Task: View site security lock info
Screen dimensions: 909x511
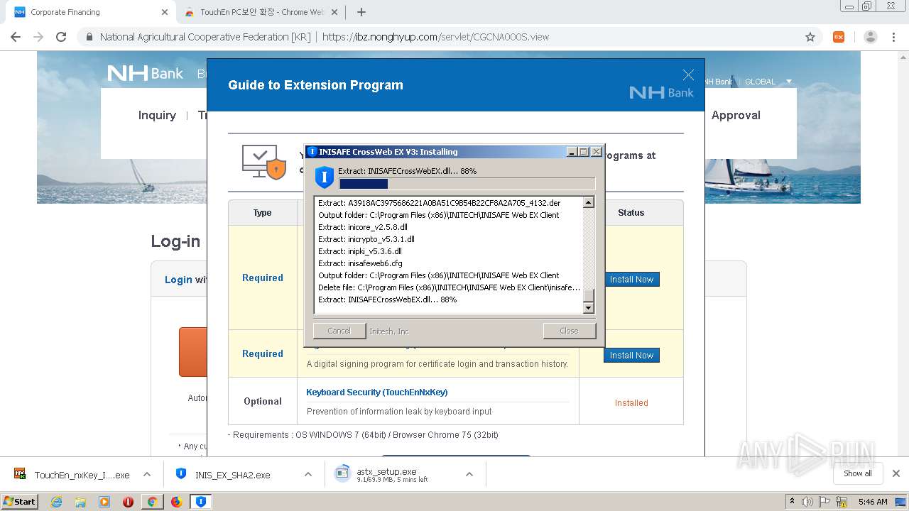Action: (89, 37)
